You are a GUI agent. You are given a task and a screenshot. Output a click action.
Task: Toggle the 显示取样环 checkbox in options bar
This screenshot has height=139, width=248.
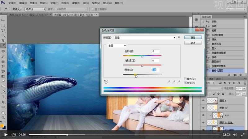pos(92,9)
